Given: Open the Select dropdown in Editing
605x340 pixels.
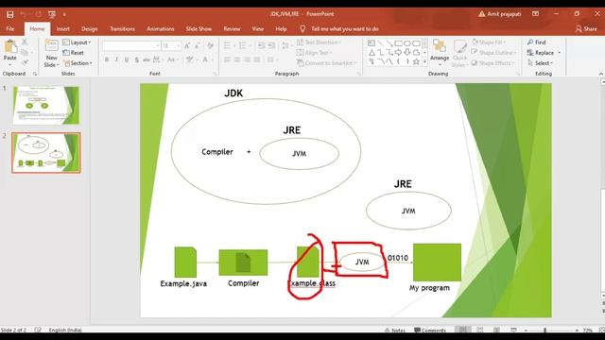Looking at the screenshot, I should tap(540, 63).
